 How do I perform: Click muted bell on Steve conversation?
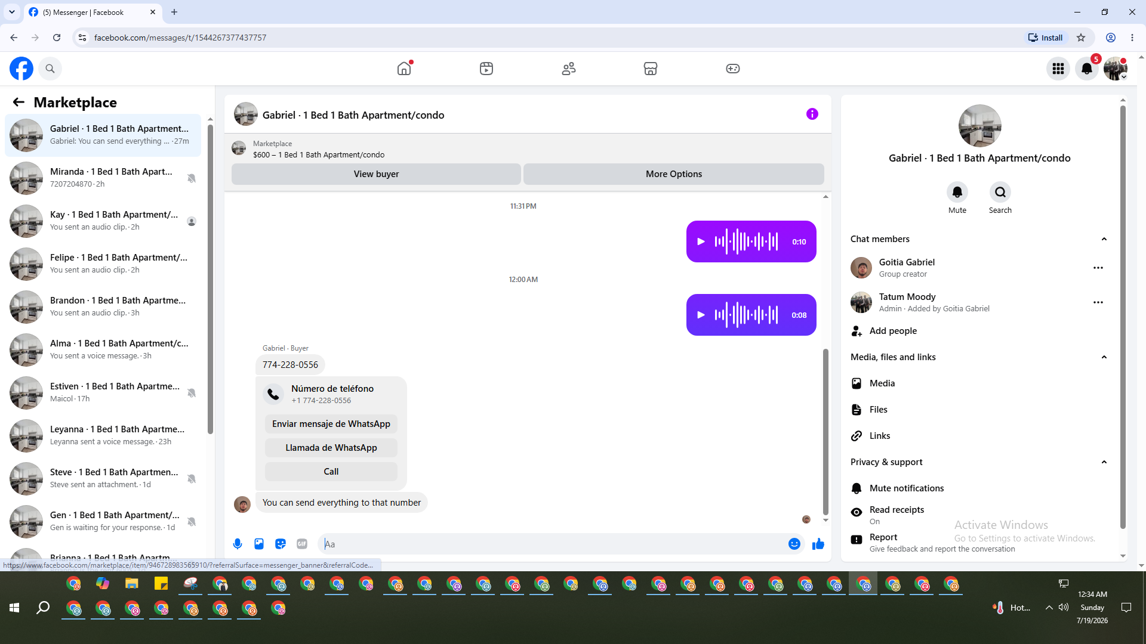192,479
